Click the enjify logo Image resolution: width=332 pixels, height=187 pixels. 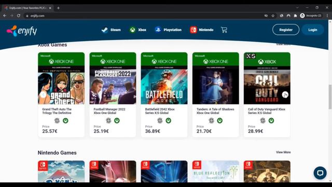click(x=22, y=31)
